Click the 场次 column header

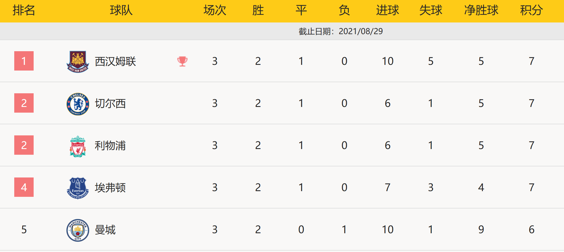[215, 11]
